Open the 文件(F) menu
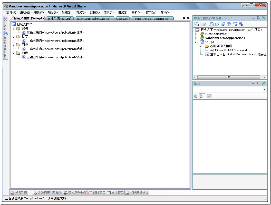The image size is (271, 205). click(11, 12)
